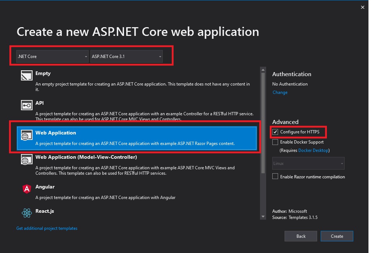Viewport: 371px width, 253px height.
Task: Uncheck Configure for HTTPS
Action: [275, 132]
